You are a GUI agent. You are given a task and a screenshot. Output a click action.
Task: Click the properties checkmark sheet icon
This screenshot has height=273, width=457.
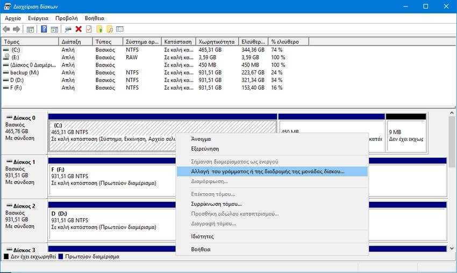click(89, 29)
